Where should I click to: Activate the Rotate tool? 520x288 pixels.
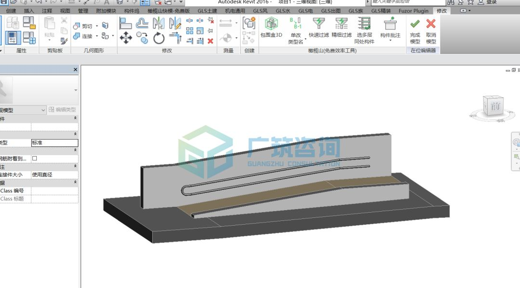159,38
